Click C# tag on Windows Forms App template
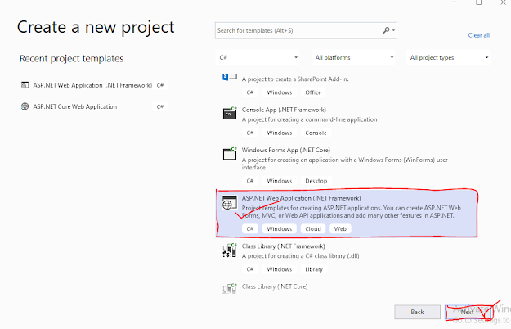The image size is (511, 329). (250, 181)
